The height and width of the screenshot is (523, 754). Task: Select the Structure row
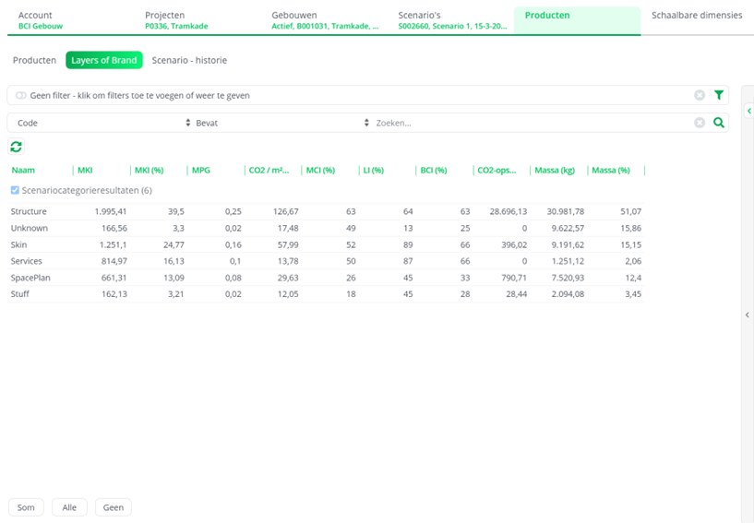(326, 211)
